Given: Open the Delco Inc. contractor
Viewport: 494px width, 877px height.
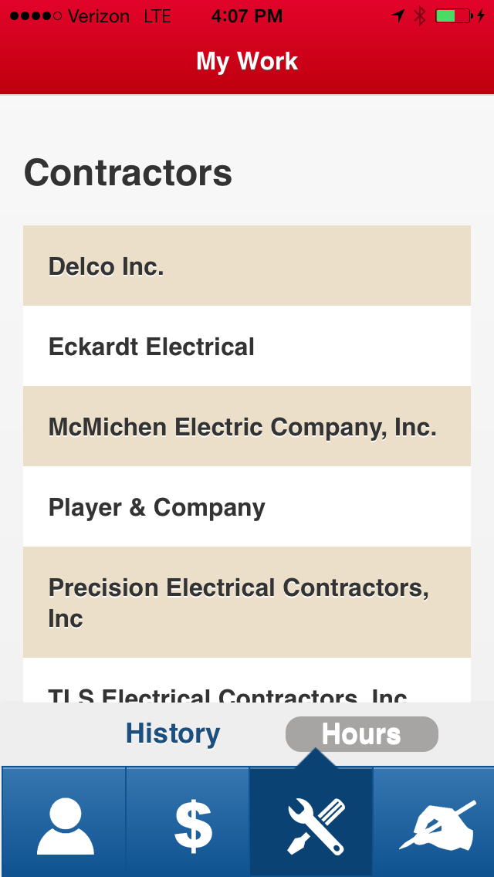Looking at the screenshot, I should (247, 266).
